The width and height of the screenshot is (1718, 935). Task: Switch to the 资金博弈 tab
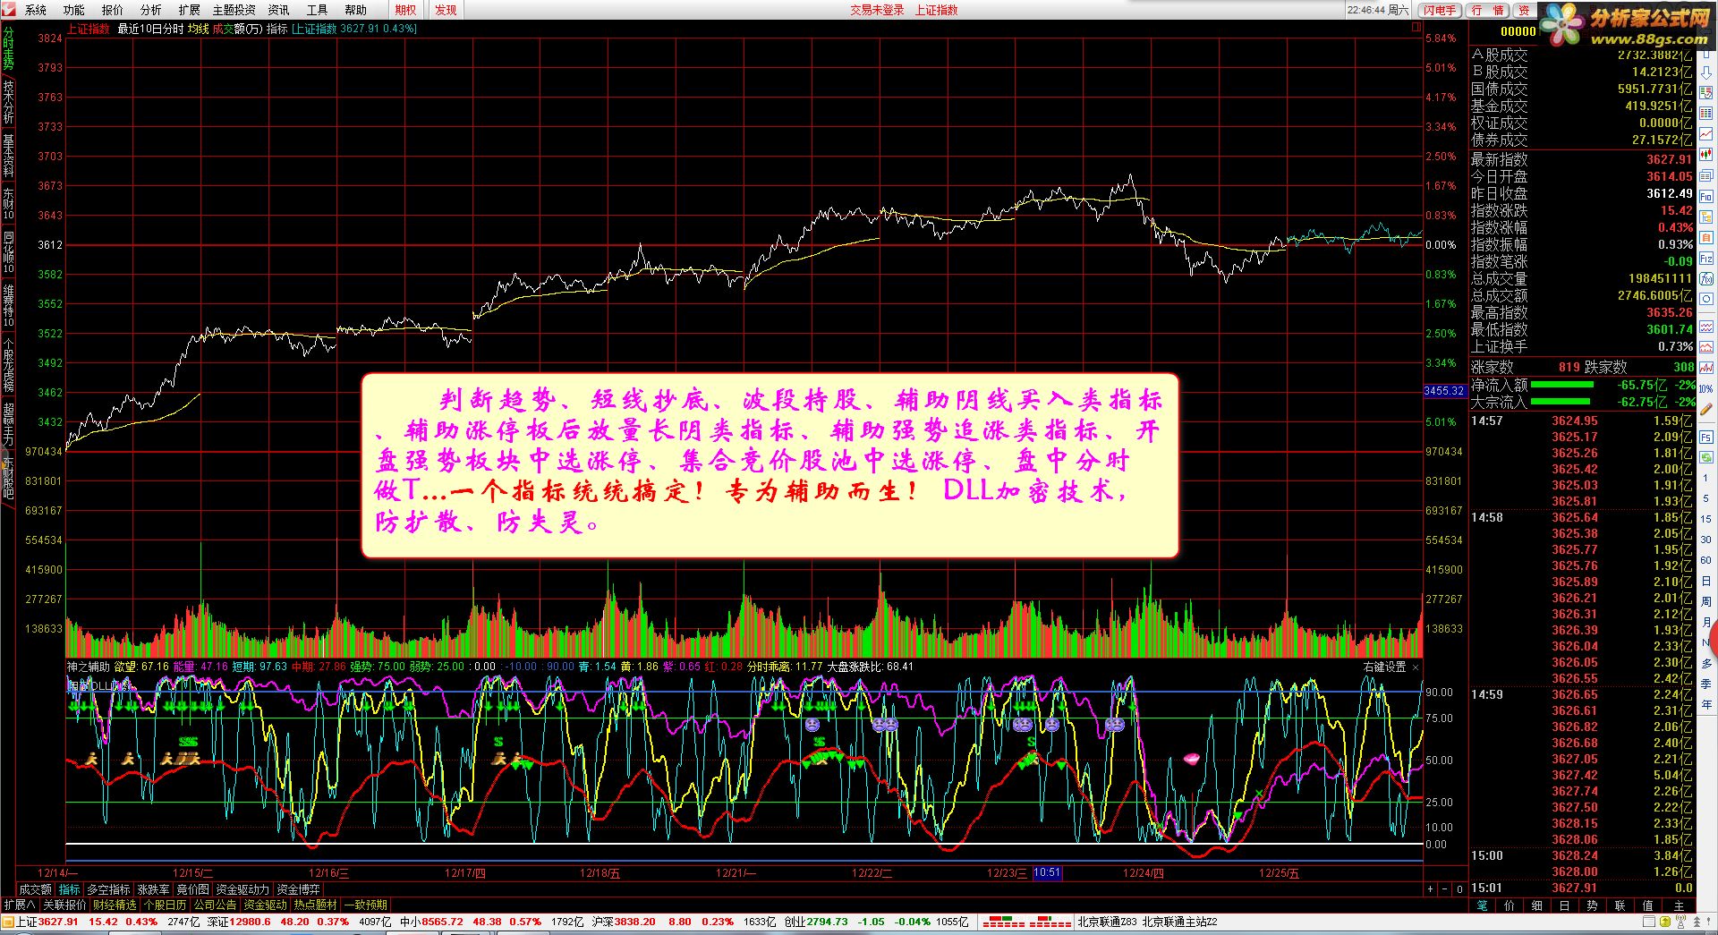298,889
